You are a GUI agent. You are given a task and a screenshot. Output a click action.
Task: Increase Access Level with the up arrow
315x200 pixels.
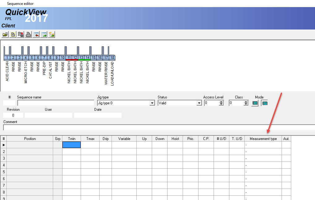click(x=221, y=102)
